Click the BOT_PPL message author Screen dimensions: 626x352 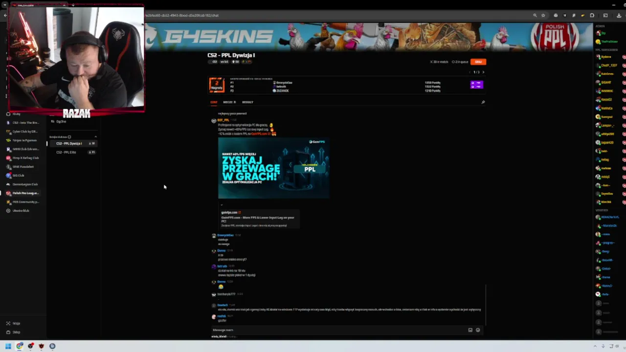pyautogui.click(x=223, y=120)
